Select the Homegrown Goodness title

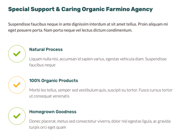pyautogui.click(x=53, y=112)
